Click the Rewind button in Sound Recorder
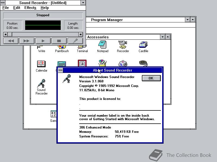Image resolution: width=217 pixels, height=162 pixels. pyautogui.click(x=11, y=41)
